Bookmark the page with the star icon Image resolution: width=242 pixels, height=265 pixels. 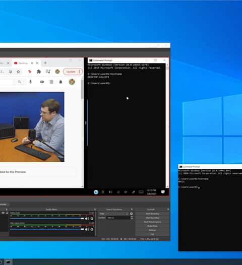(x=18, y=72)
